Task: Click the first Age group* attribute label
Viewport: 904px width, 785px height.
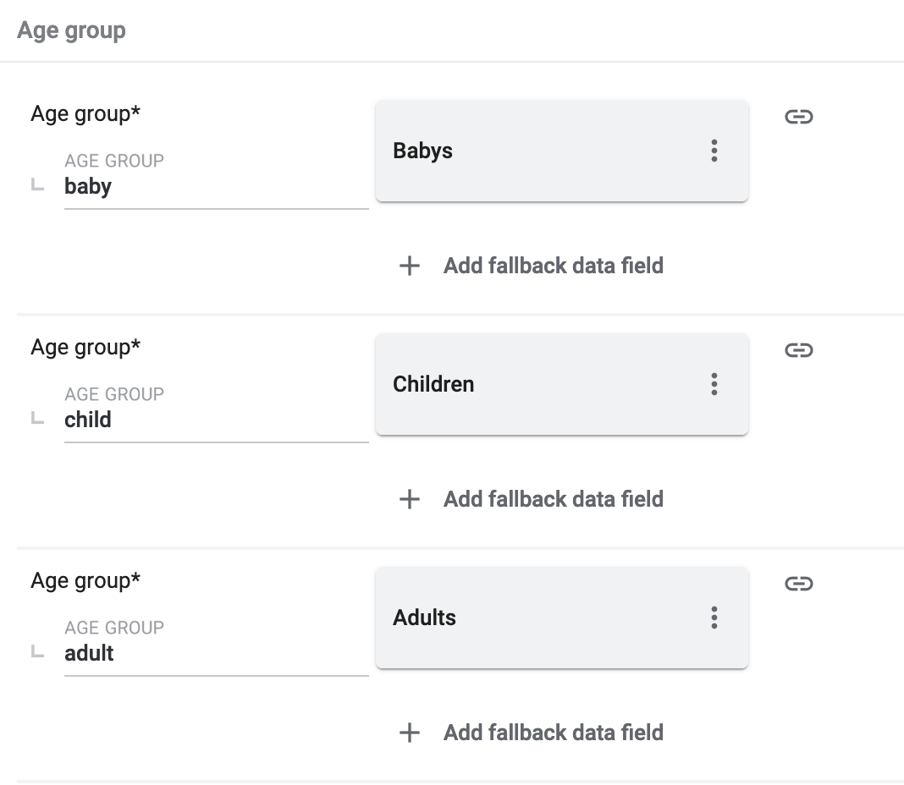Action: 85,114
